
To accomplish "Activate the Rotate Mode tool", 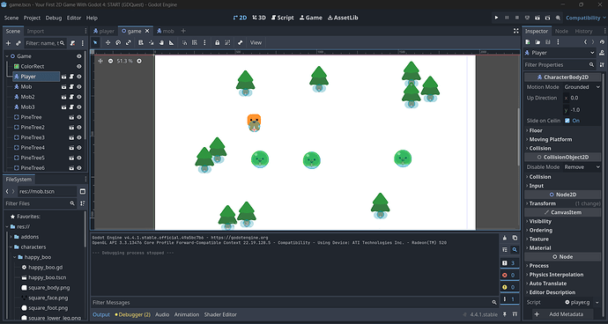I will tap(118, 42).
